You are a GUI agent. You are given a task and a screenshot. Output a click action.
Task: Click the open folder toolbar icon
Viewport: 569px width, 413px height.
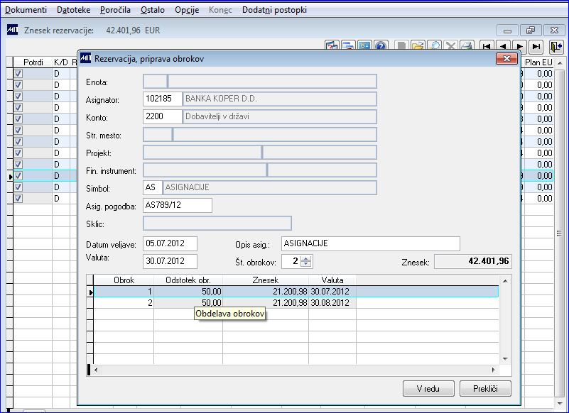(418, 46)
